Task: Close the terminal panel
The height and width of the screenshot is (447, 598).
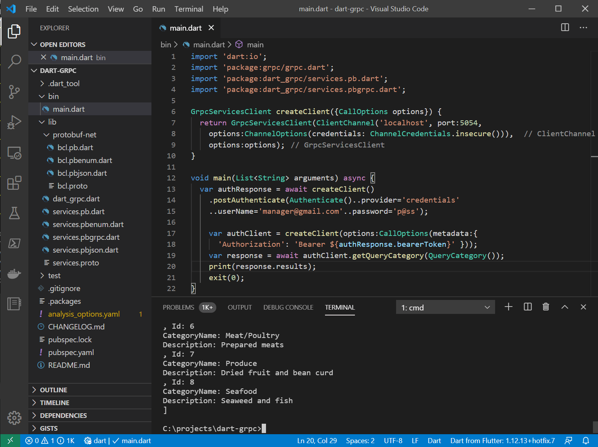Action: click(583, 307)
